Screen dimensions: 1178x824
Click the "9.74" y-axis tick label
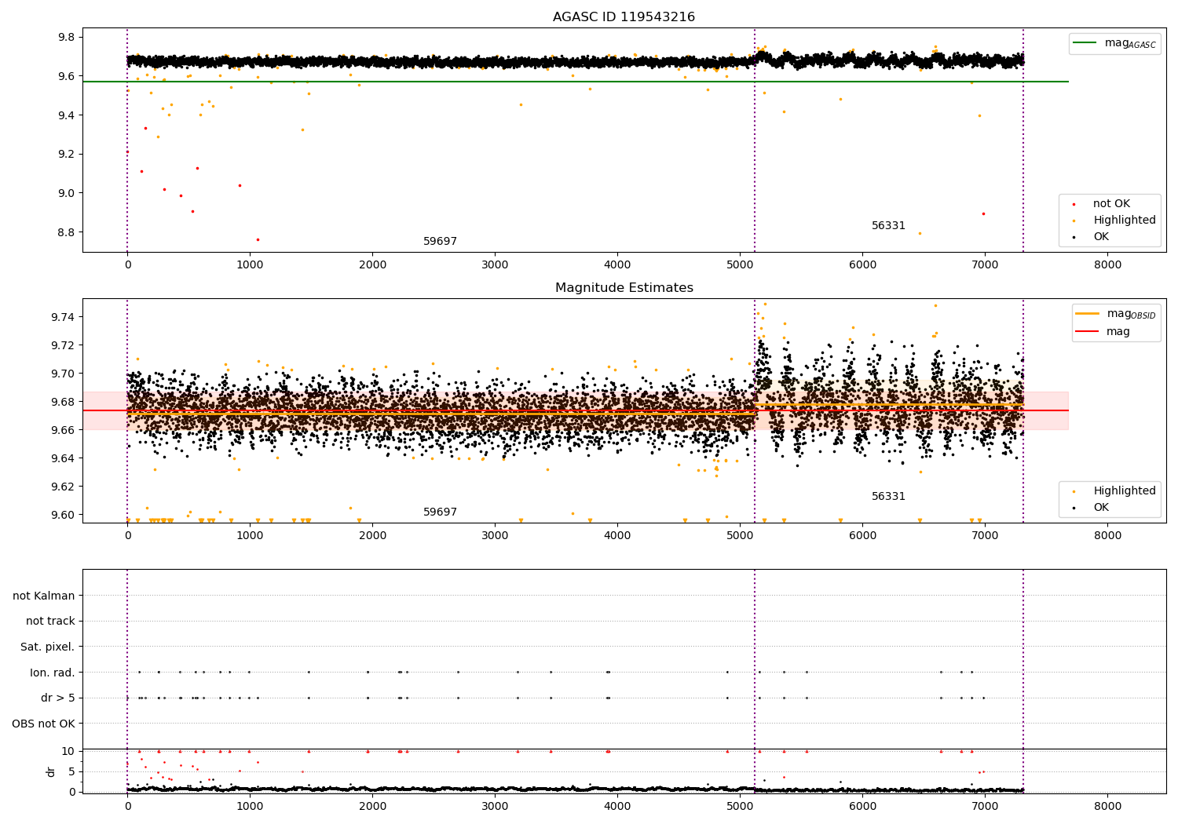tap(63, 317)
